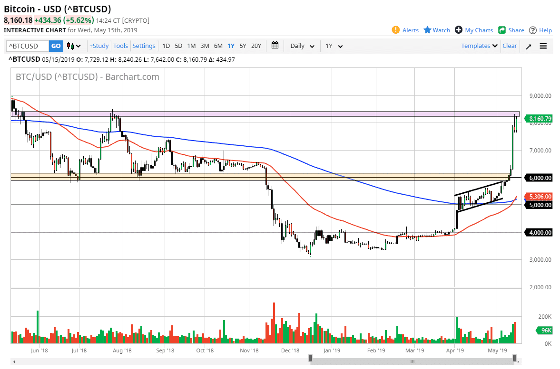Expand the candlestick chart type dropdown
The image size is (560, 369).
point(74,46)
